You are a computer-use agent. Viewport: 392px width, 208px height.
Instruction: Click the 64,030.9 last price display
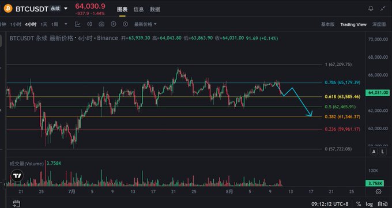[x=91, y=6]
